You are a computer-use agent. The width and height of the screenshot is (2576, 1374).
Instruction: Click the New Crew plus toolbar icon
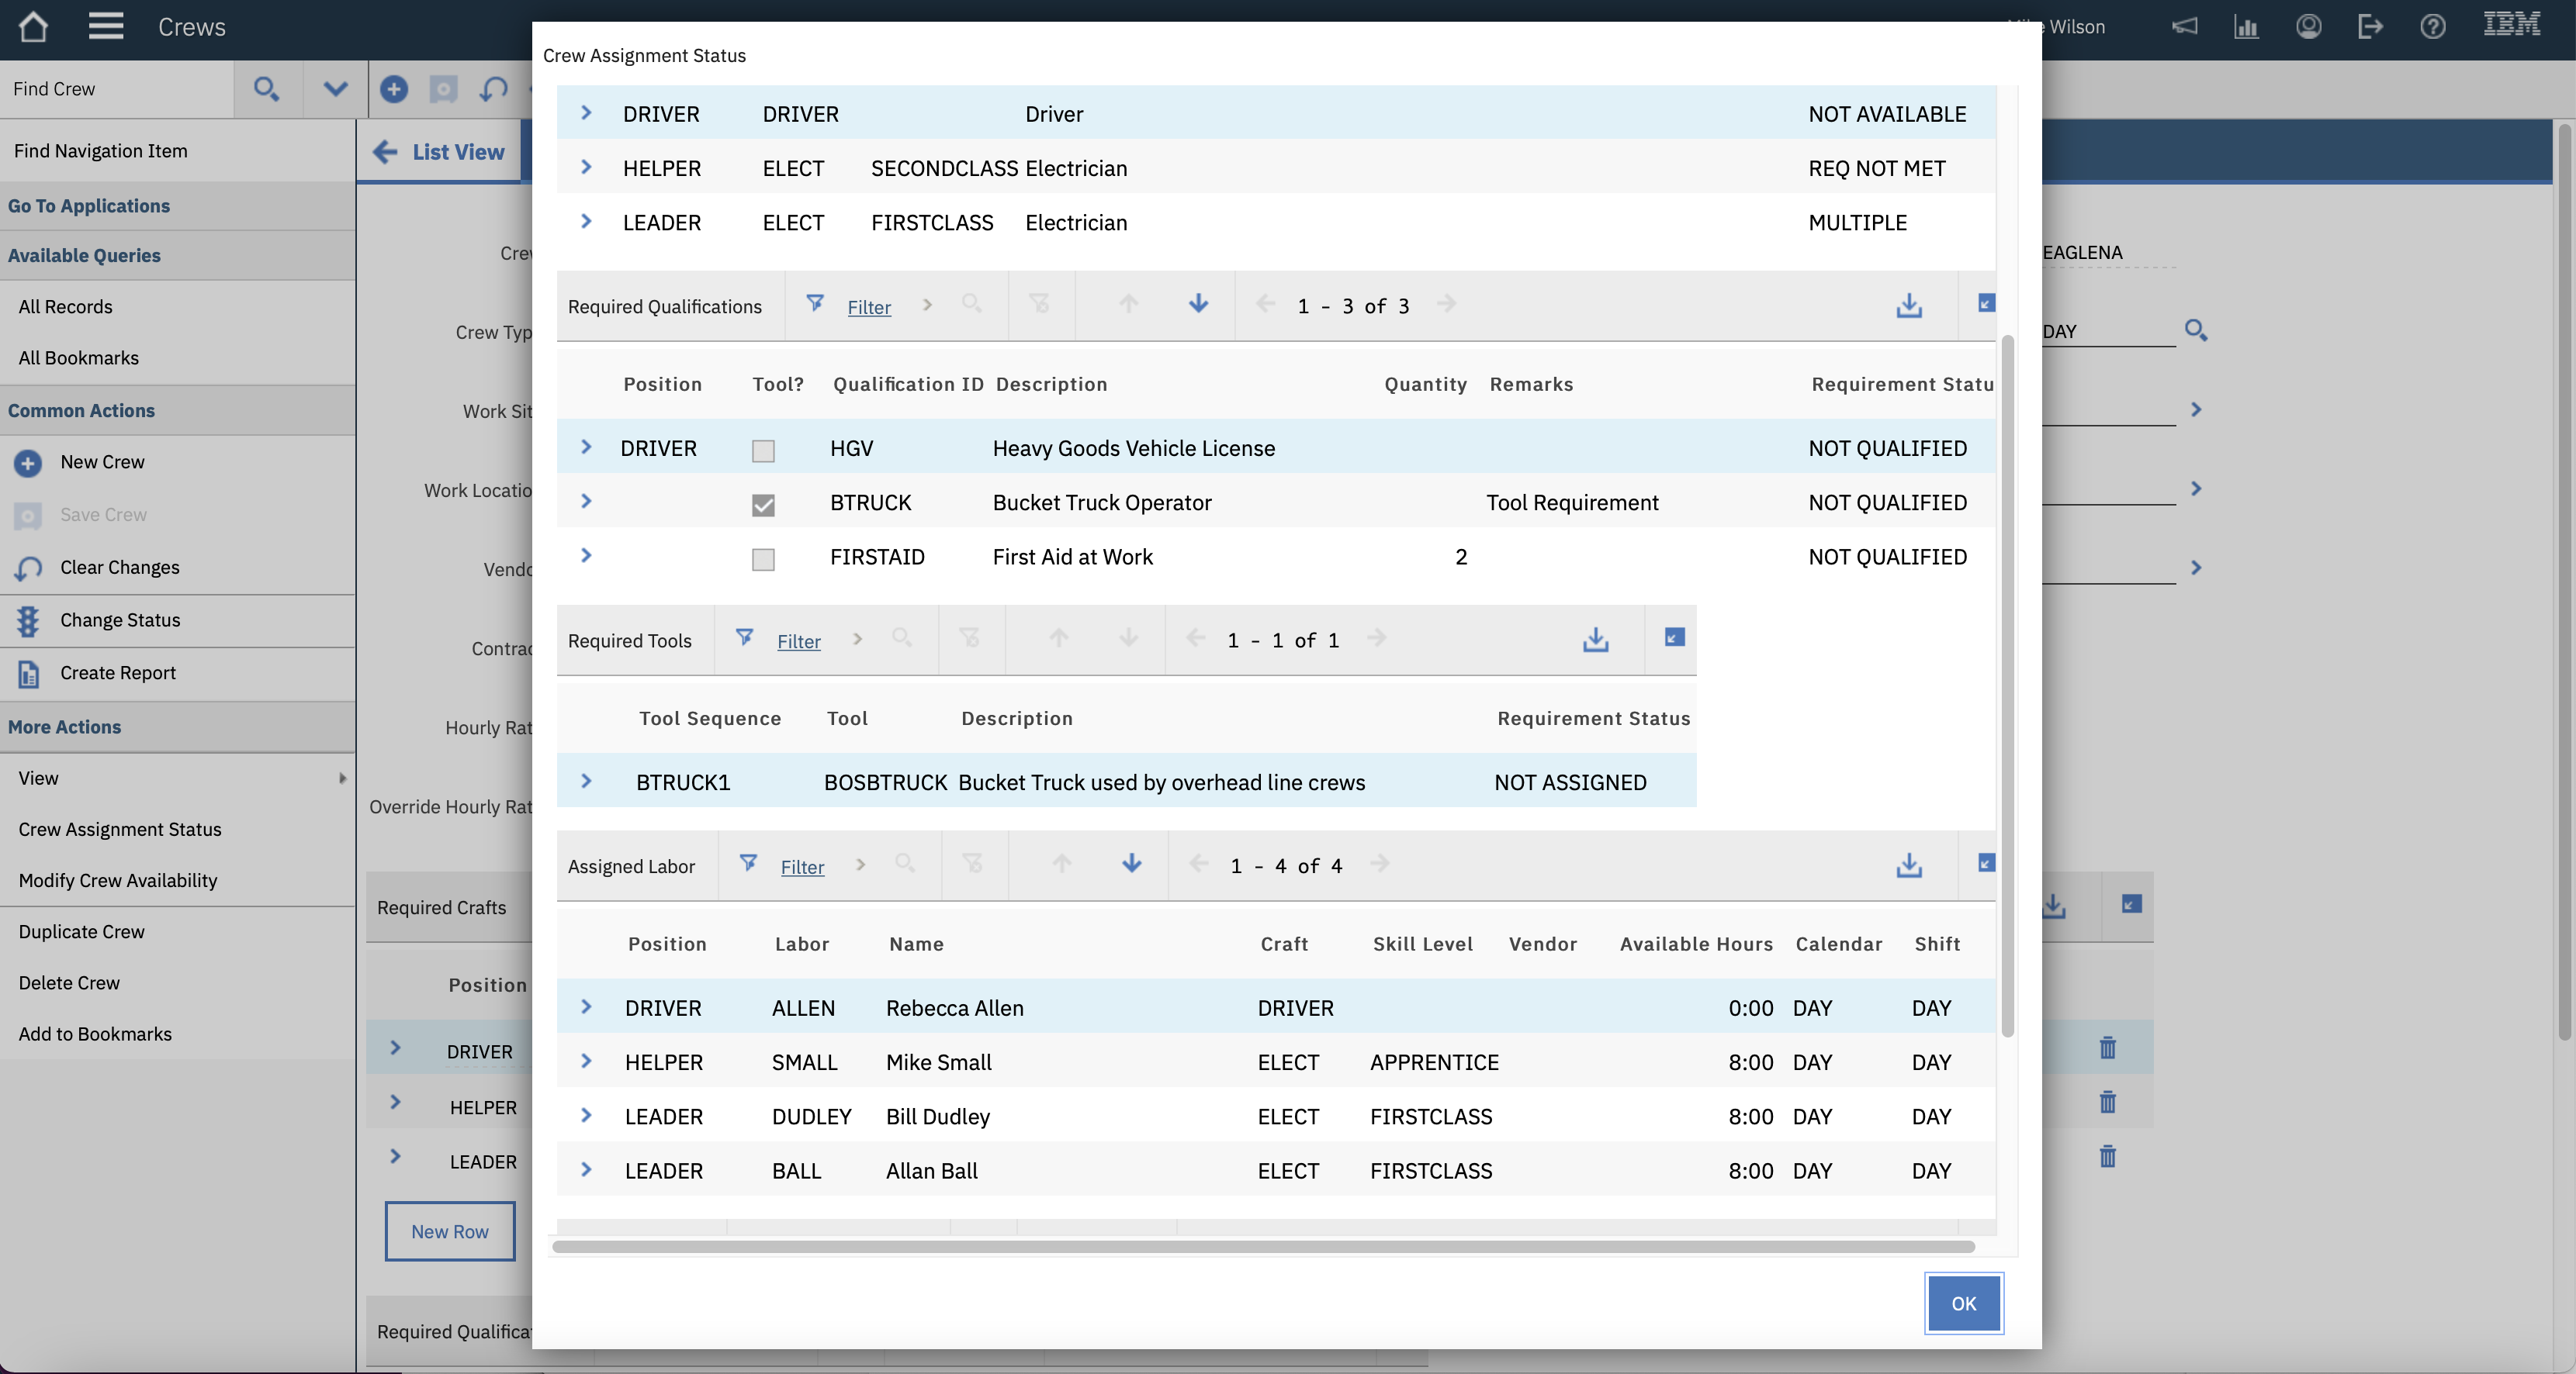click(394, 89)
